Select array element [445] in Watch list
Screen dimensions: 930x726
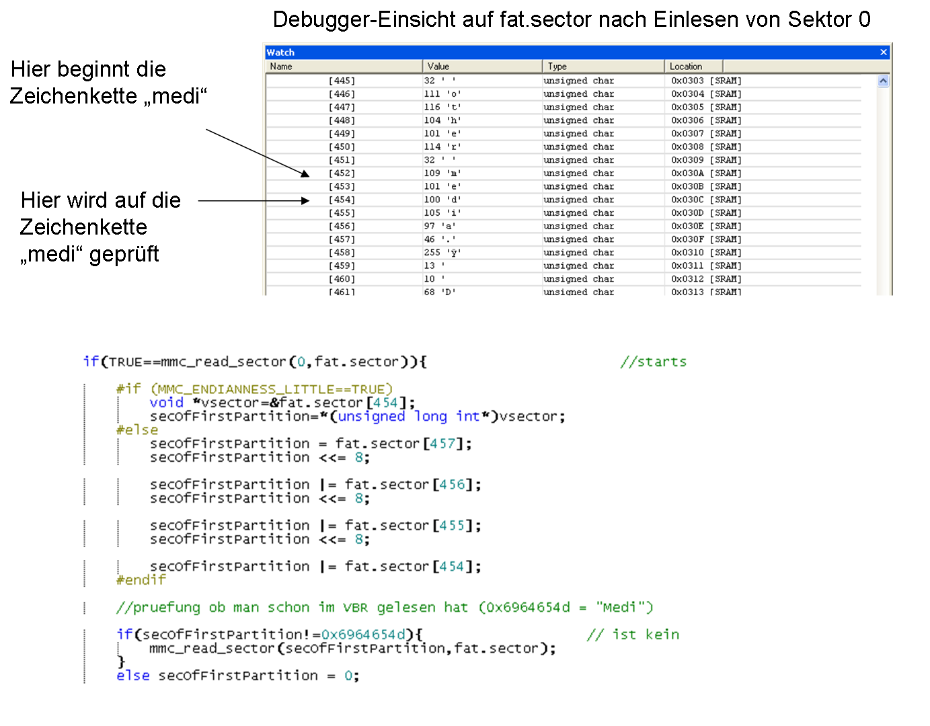click(x=342, y=81)
